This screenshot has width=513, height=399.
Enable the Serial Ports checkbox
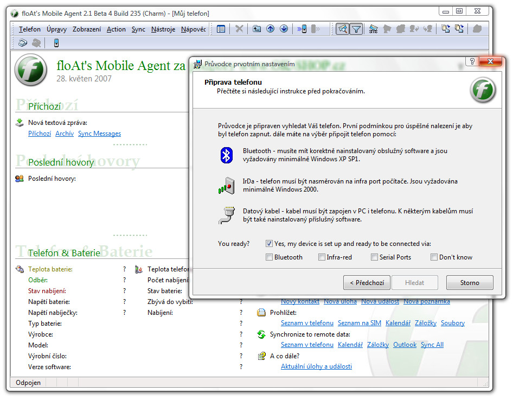coord(374,257)
